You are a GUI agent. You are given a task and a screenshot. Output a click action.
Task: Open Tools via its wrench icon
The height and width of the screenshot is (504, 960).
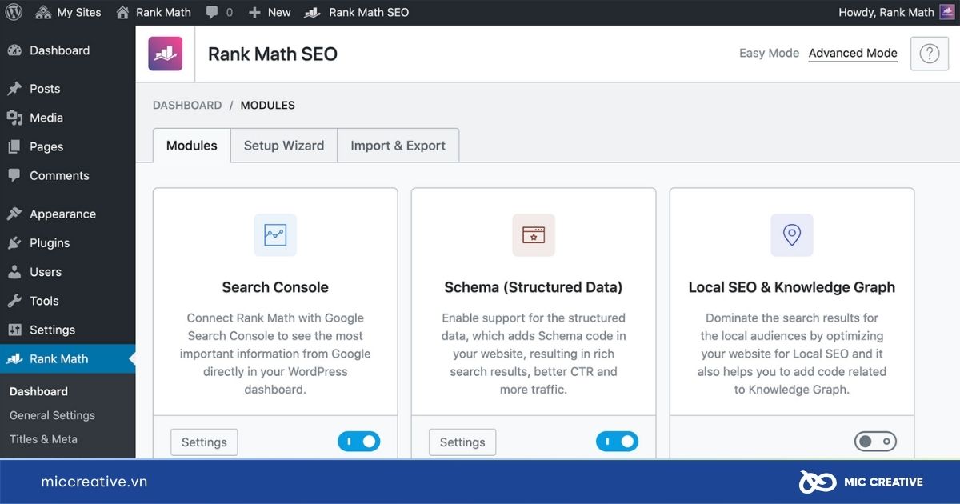click(x=14, y=301)
